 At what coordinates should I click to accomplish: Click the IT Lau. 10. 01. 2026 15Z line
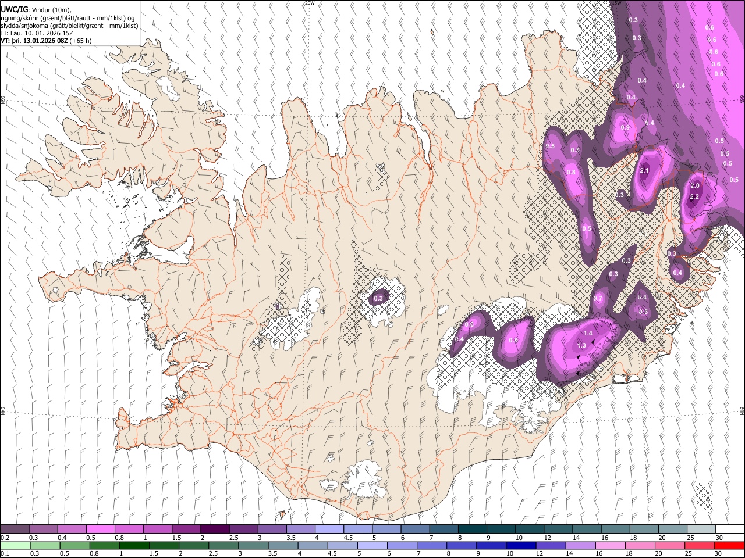37,33
